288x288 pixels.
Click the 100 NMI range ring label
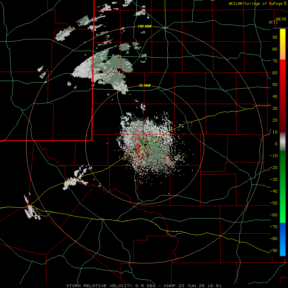(145, 26)
